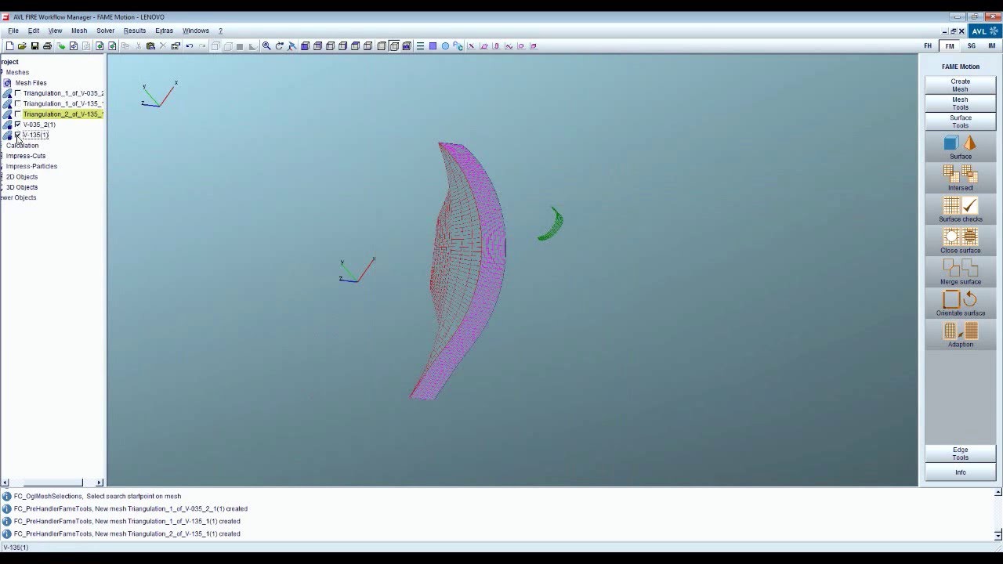Open the Surface tool icon

click(960, 146)
